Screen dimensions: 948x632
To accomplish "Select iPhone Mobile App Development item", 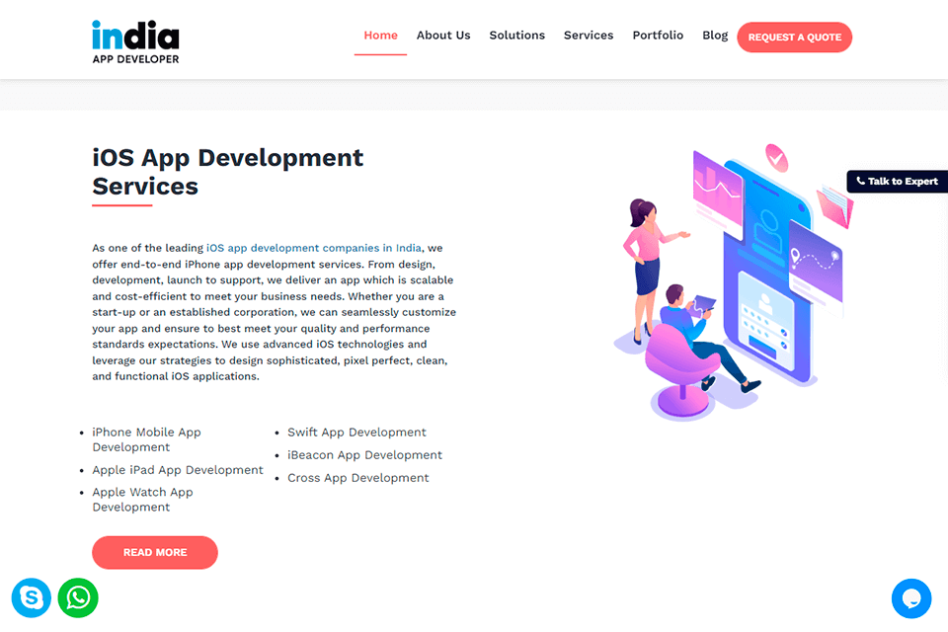I will (x=146, y=439).
